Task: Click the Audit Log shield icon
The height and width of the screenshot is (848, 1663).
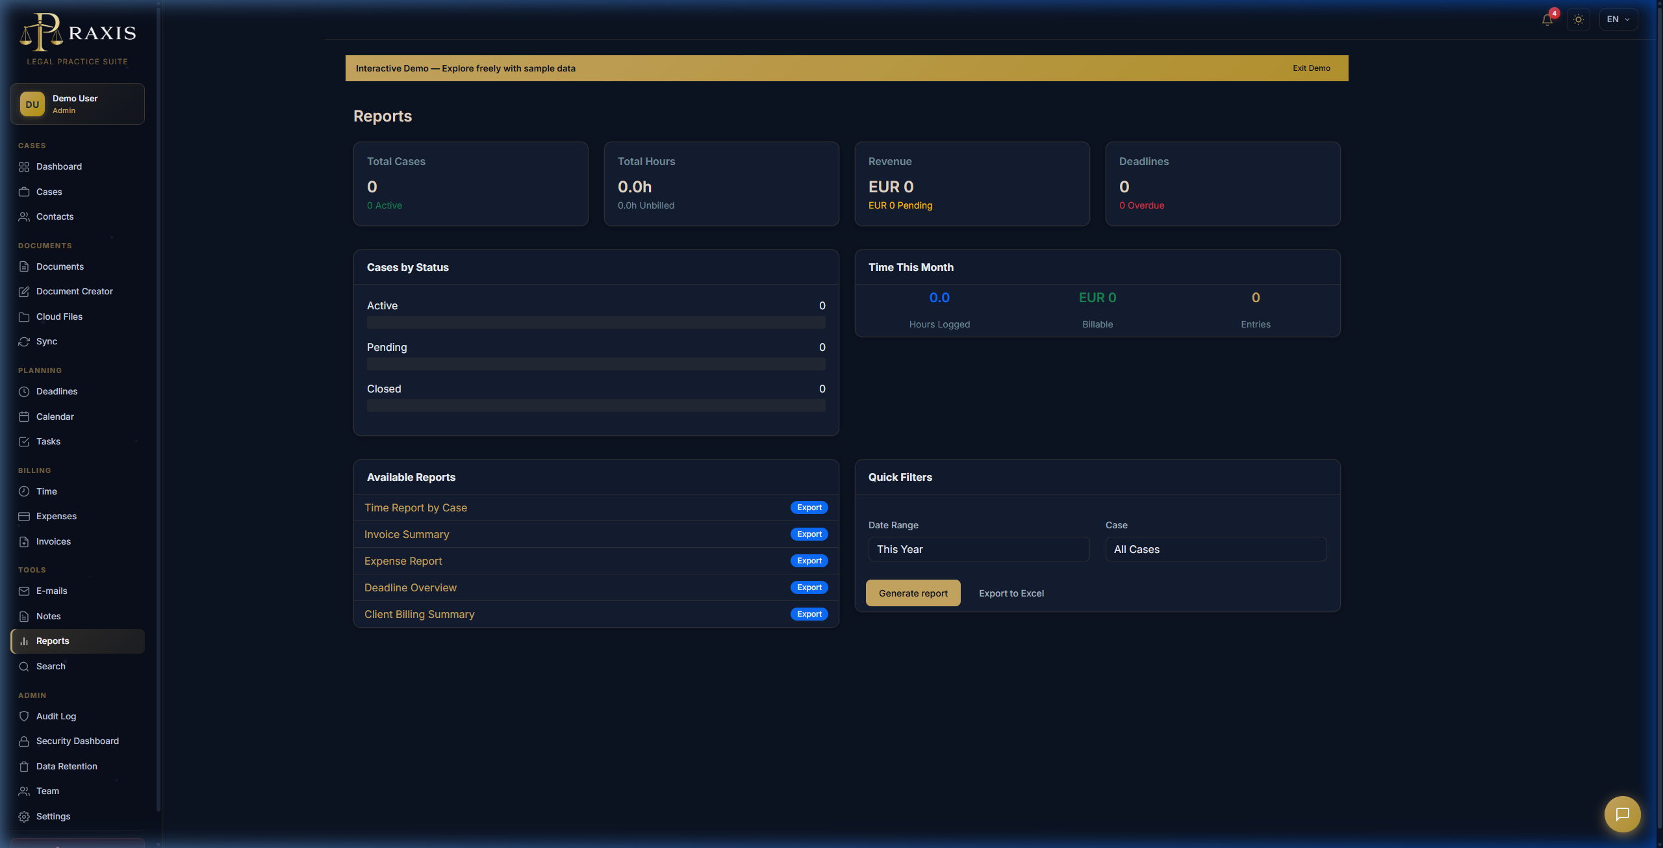Action: pyautogui.click(x=24, y=716)
